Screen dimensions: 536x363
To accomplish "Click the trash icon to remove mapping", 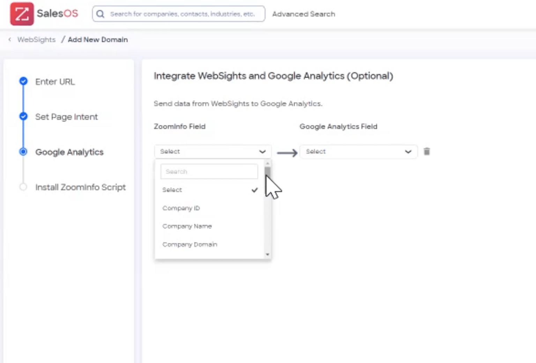I will (427, 151).
